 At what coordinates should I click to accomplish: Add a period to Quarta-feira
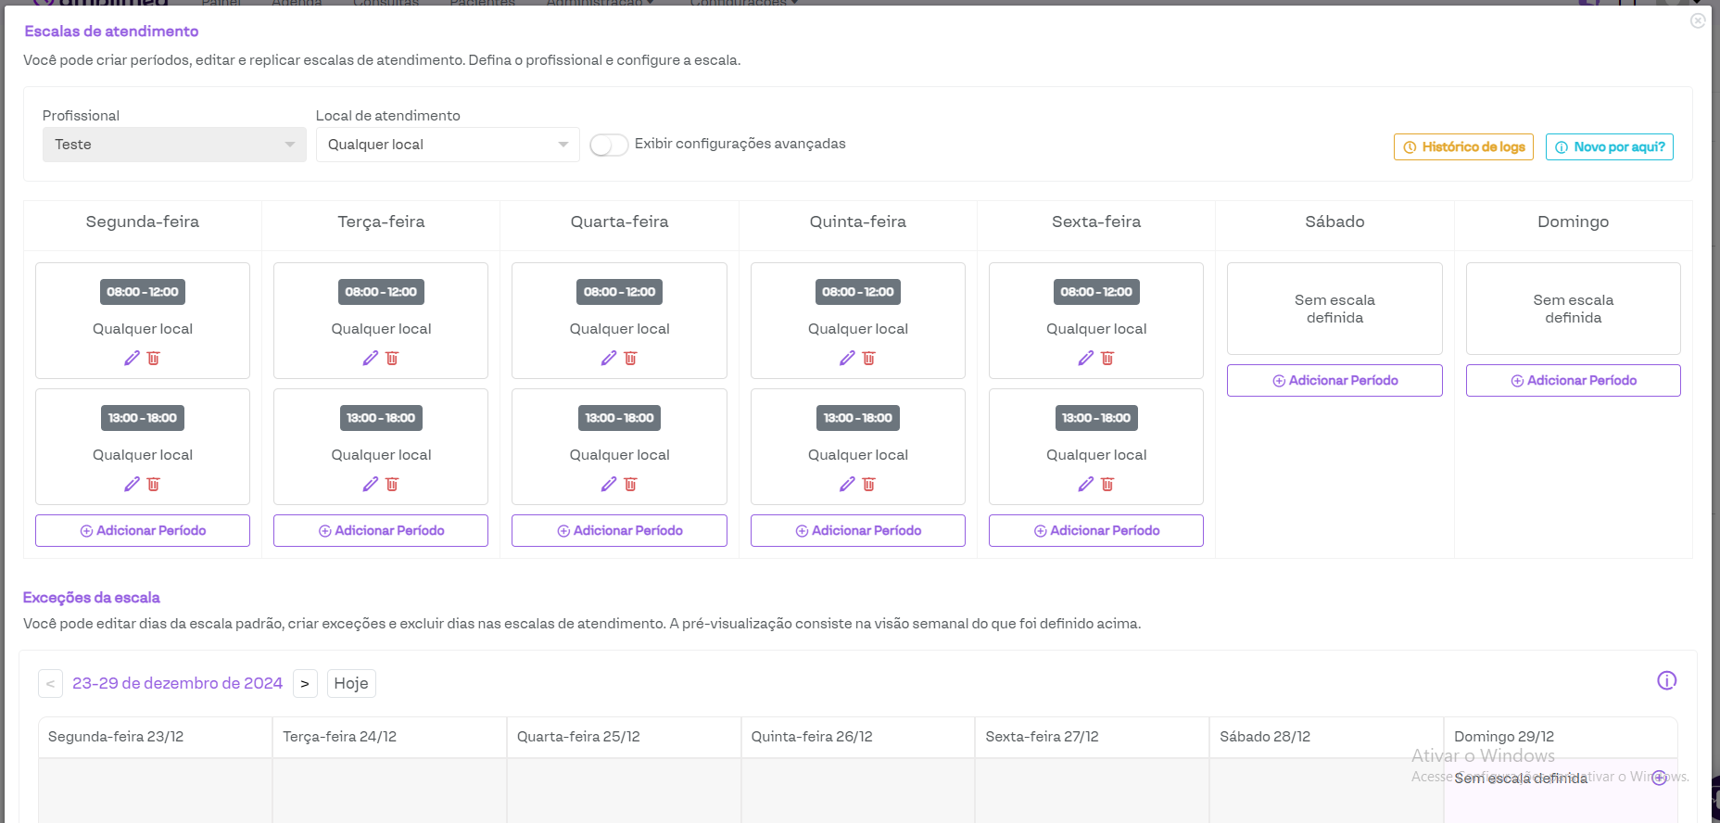coord(619,531)
